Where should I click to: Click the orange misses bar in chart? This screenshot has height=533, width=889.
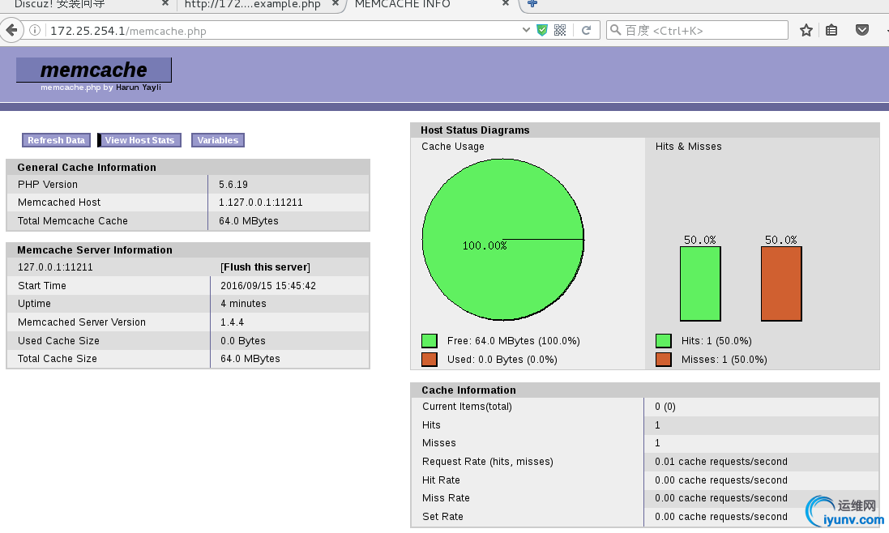coord(781,284)
